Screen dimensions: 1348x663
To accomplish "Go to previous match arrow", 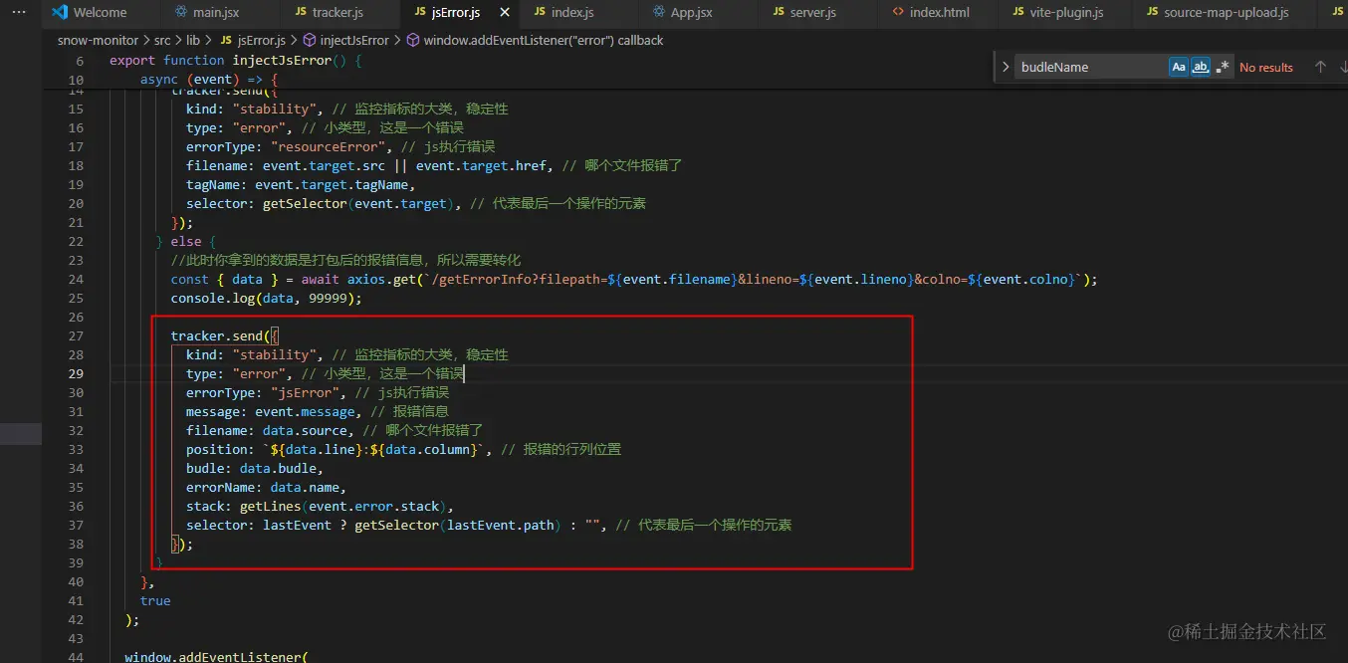I will 1320,67.
